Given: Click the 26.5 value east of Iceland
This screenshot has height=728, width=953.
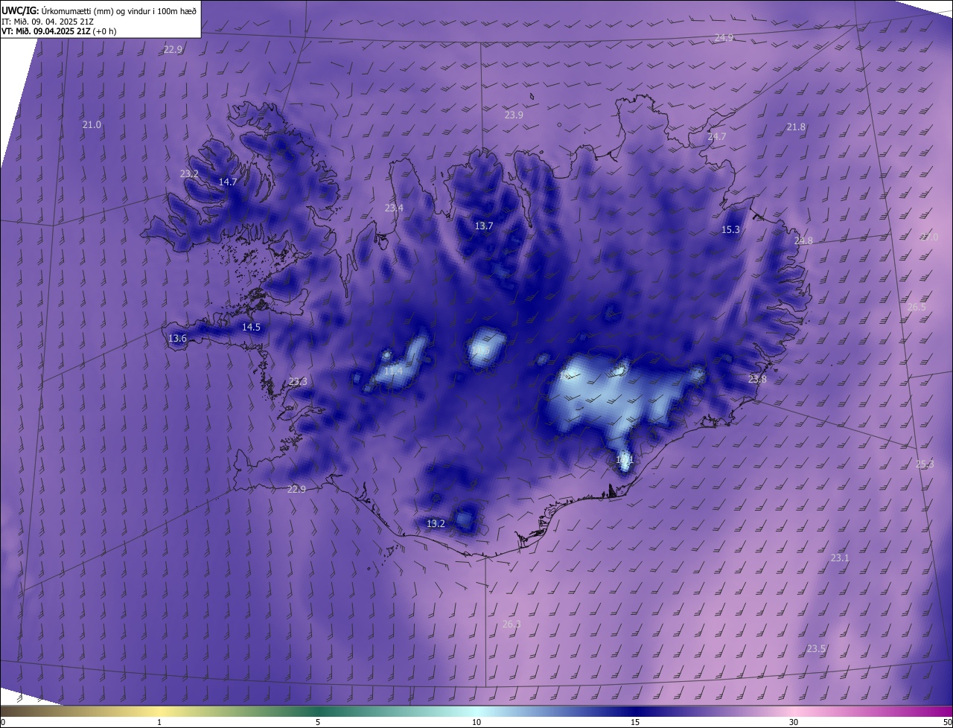Looking at the screenshot, I should [x=917, y=307].
